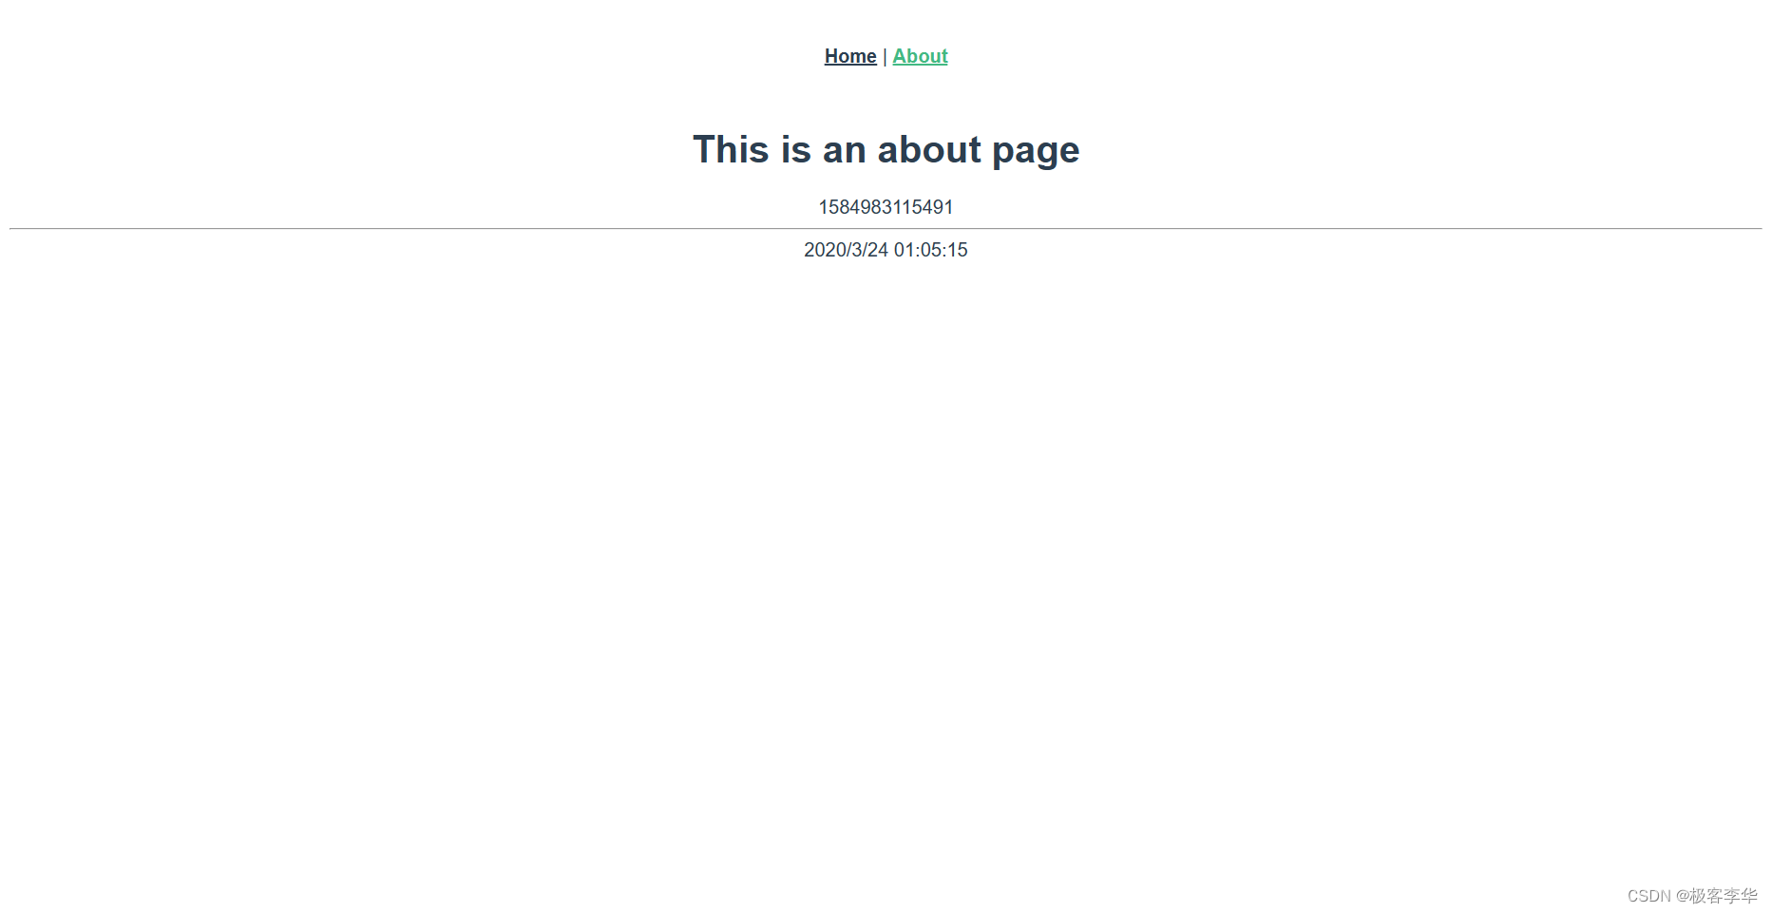1772x913 pixels.
Task: Click the "is an" words in heading
Action: click(823, 149)
